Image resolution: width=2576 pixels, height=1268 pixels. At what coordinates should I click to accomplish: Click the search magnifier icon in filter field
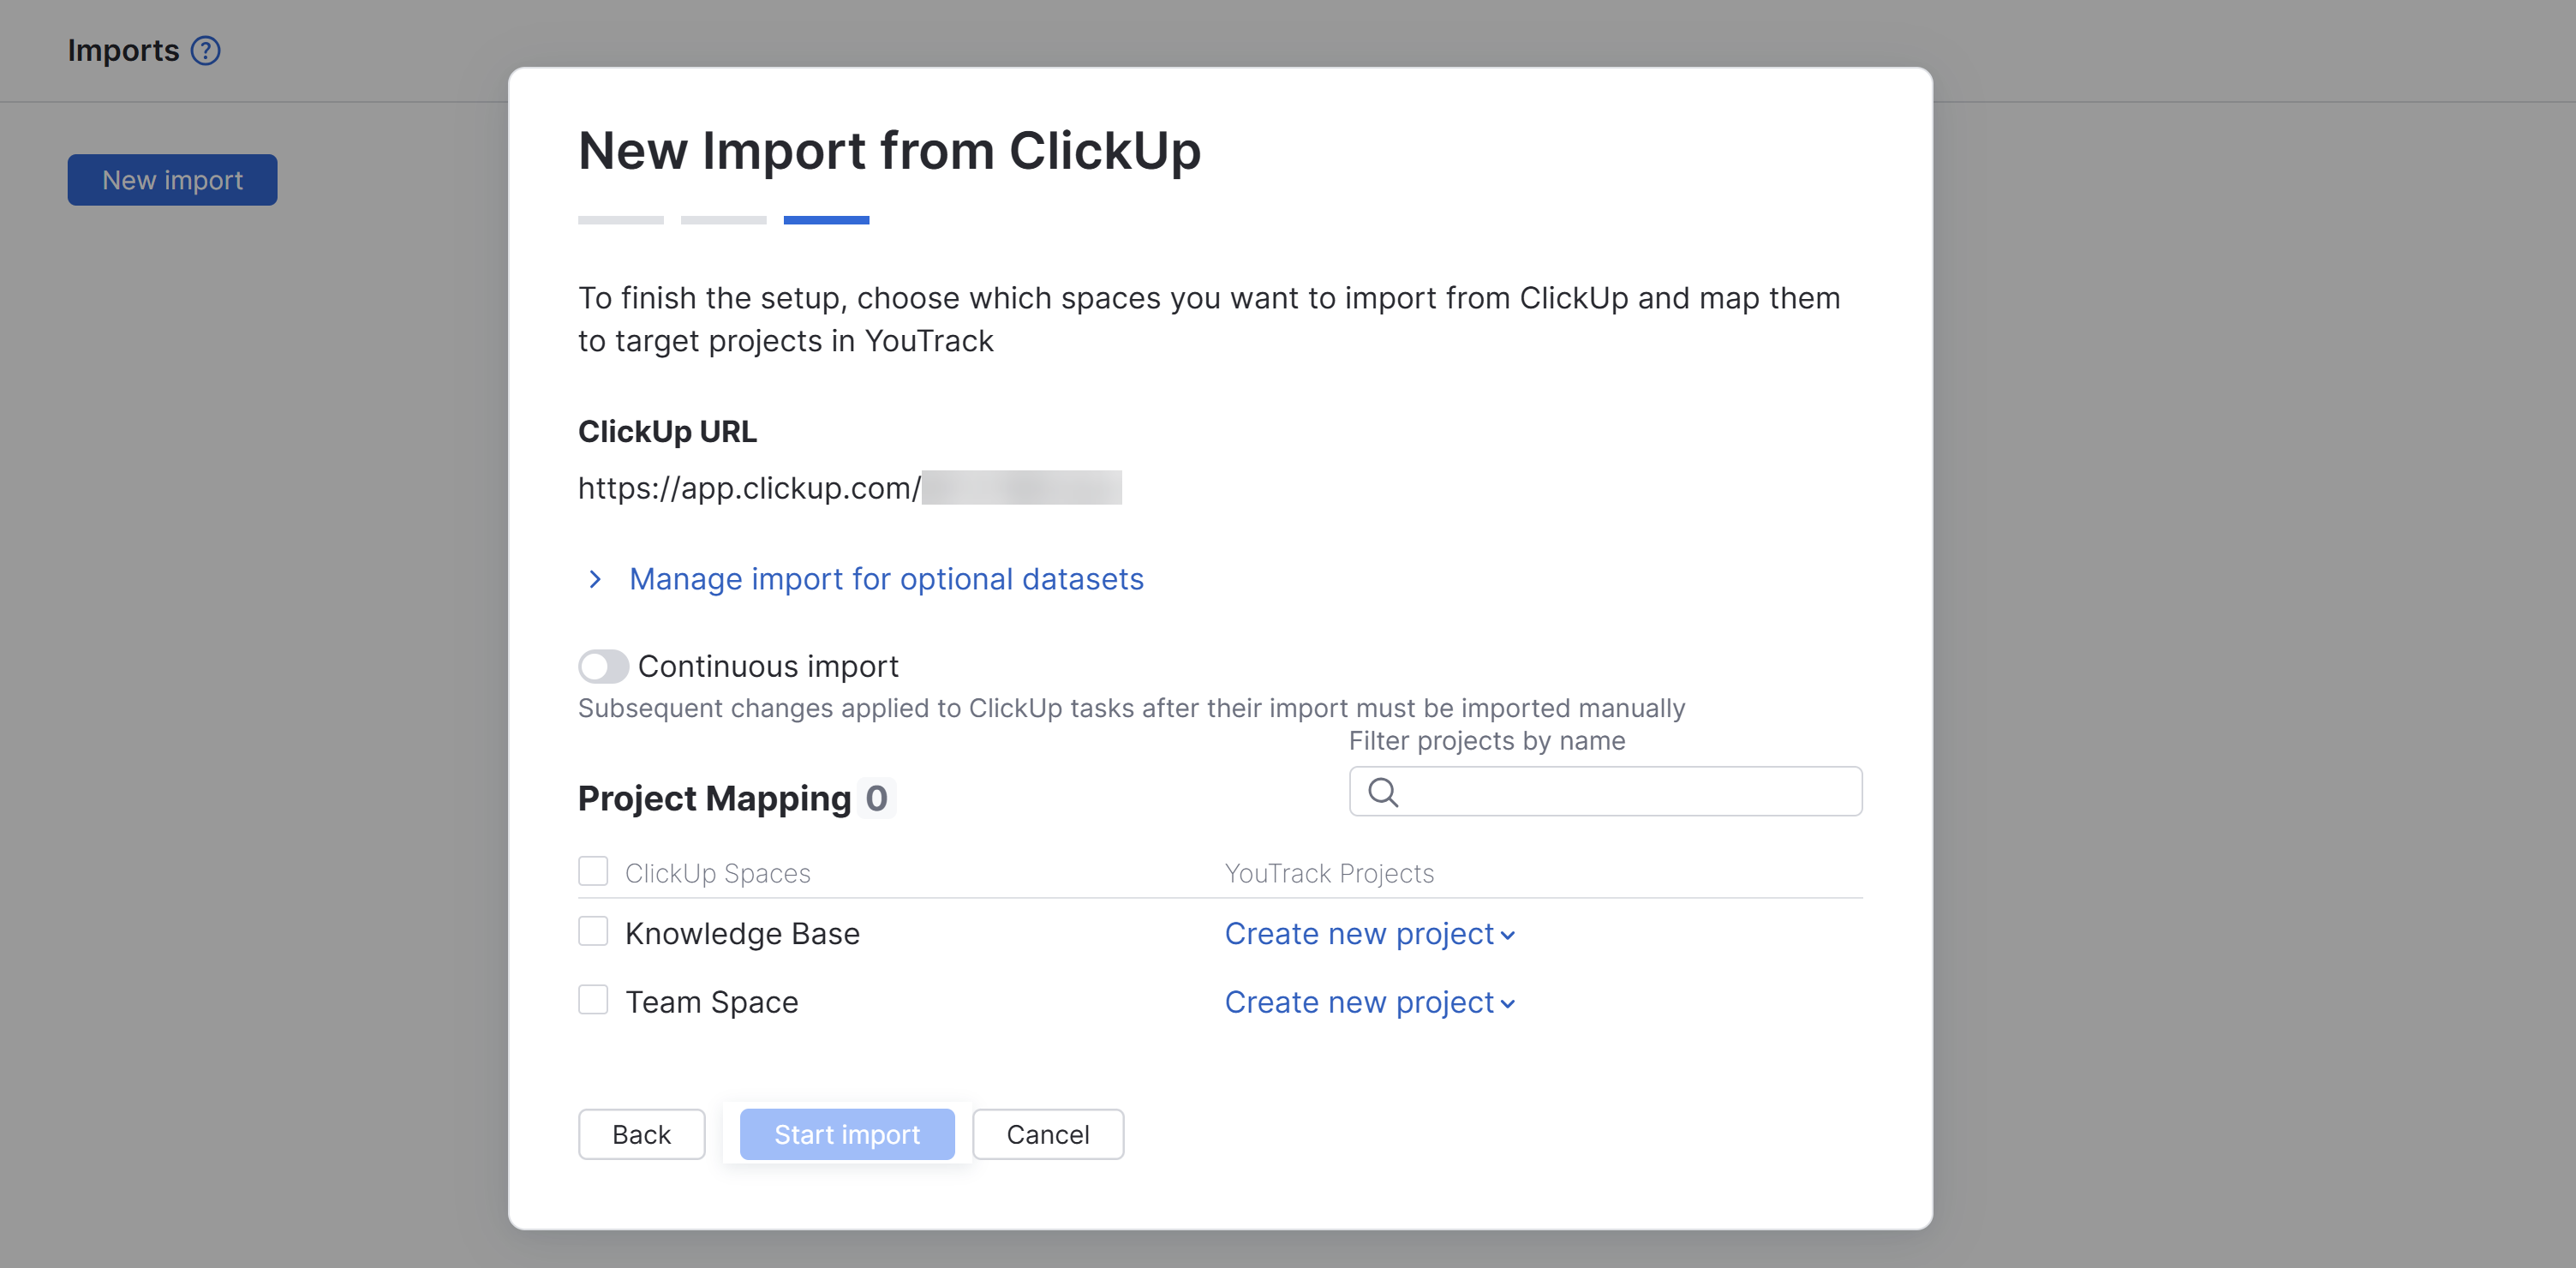tap(1383, 792)
